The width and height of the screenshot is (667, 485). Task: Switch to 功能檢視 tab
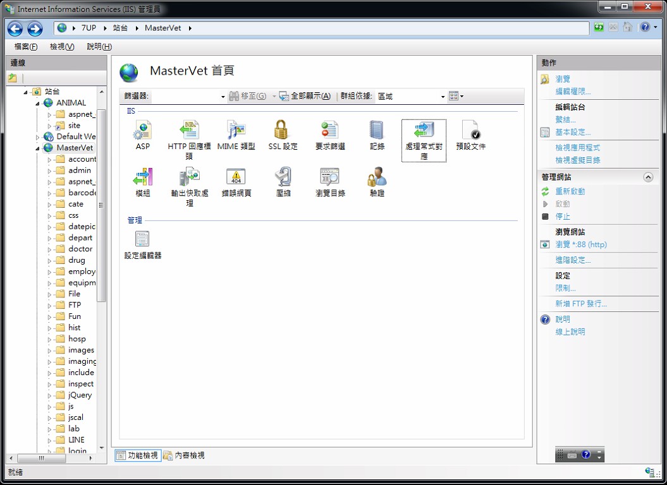click(x=138, y=455)
